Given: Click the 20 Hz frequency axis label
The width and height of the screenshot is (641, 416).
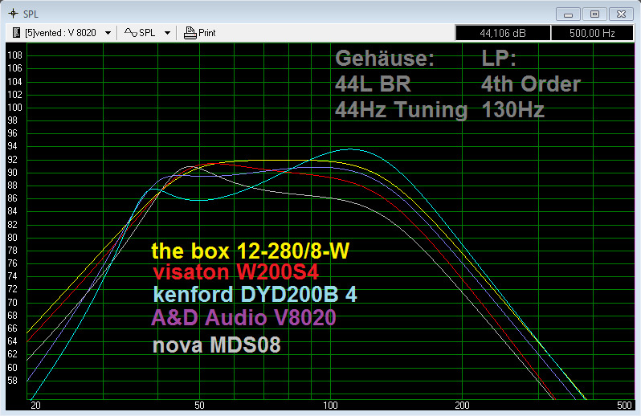Looking at the screenshot, I should click(x=35, y=405).
